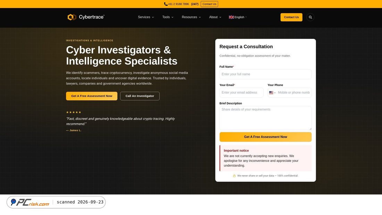The width and height of the screenshot is (382, 215).
Task: Click the 'Fast, discreet and genuinely knowledgeable' testimonial quote
Action: [121, 122]
